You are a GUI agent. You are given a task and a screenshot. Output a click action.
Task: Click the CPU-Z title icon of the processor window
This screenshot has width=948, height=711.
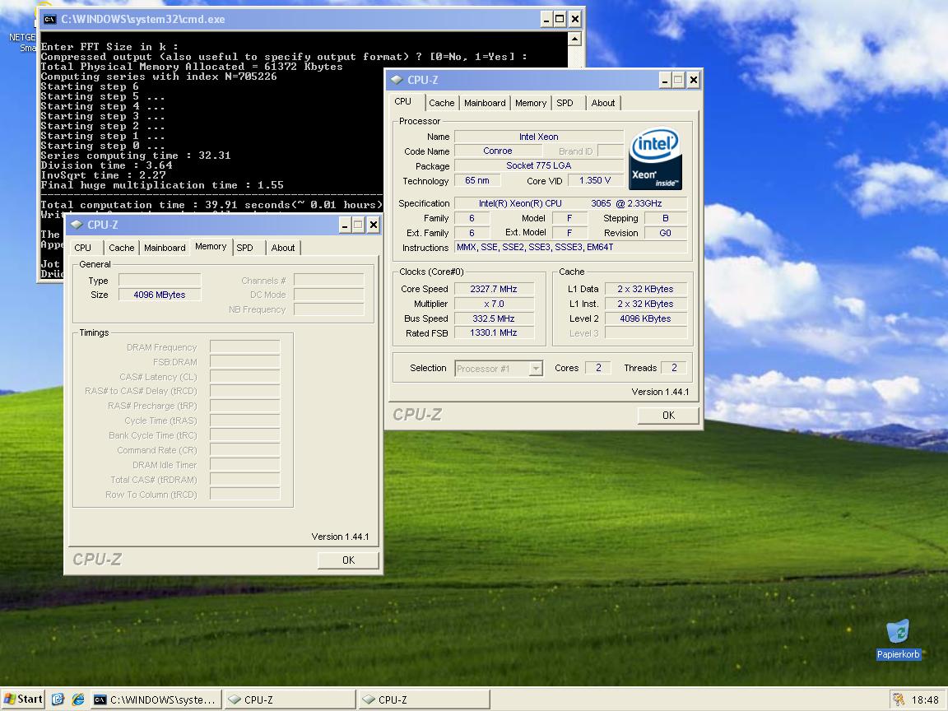click(x=396, y=80)
